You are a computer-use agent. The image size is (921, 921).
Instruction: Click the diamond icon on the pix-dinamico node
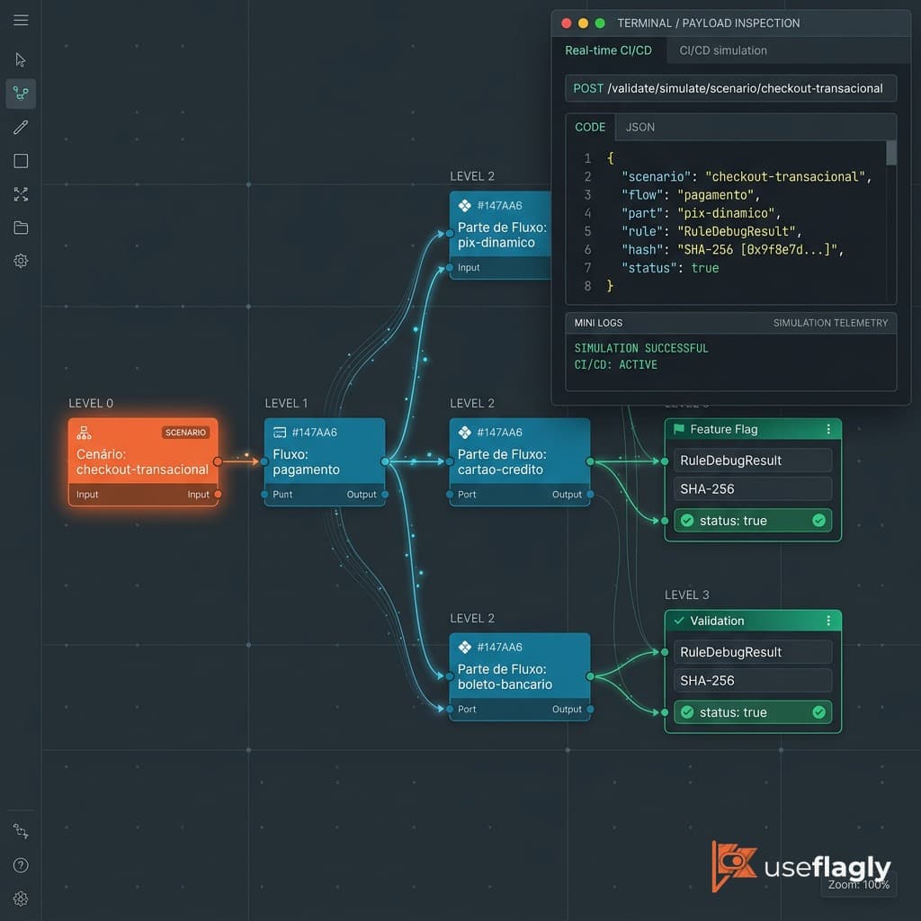465,206
